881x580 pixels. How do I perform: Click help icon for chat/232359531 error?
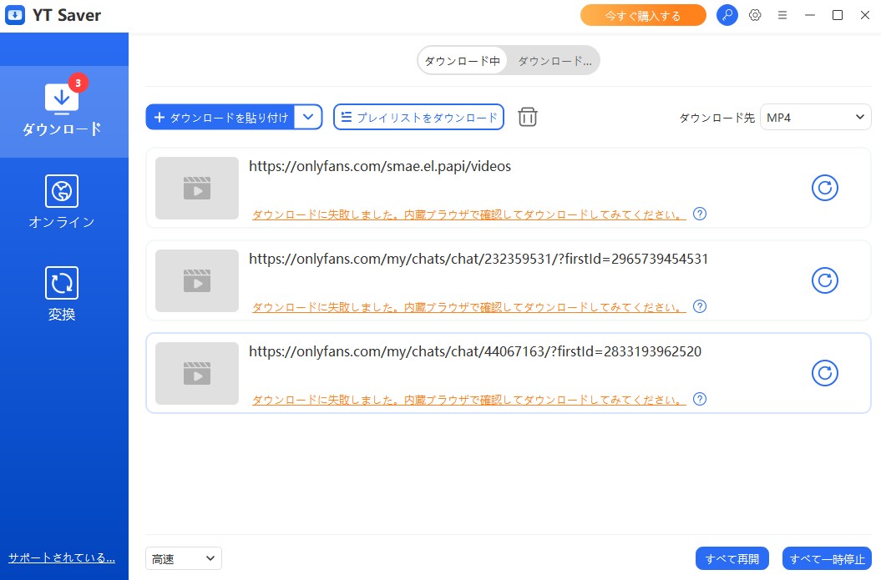point(700,306)
